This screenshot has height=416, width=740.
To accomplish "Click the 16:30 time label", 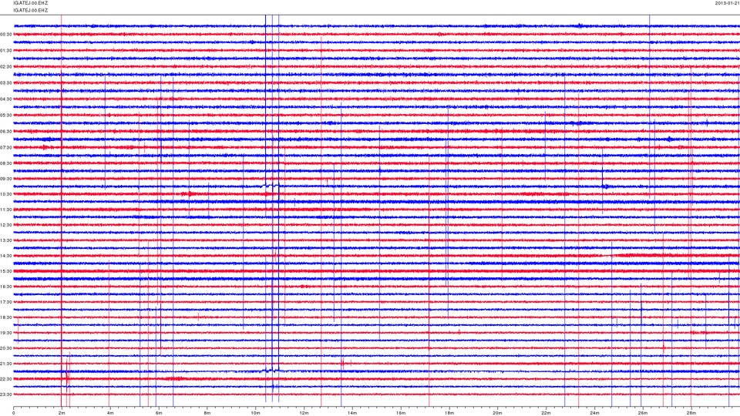I will [5, 287].
